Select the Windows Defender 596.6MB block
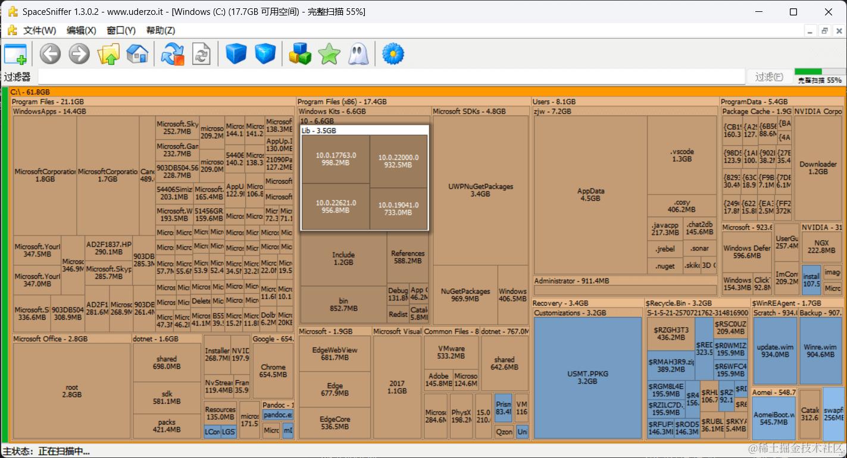The width and height of the screenshot is (847, 458). [x=746, y=252]
